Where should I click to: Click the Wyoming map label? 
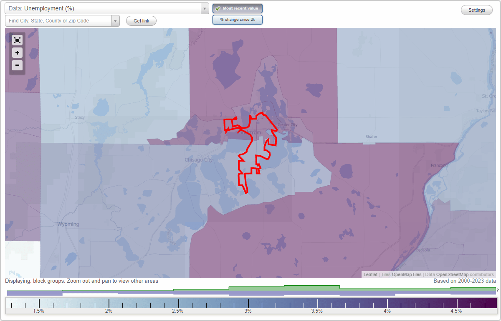coord(68,224)
